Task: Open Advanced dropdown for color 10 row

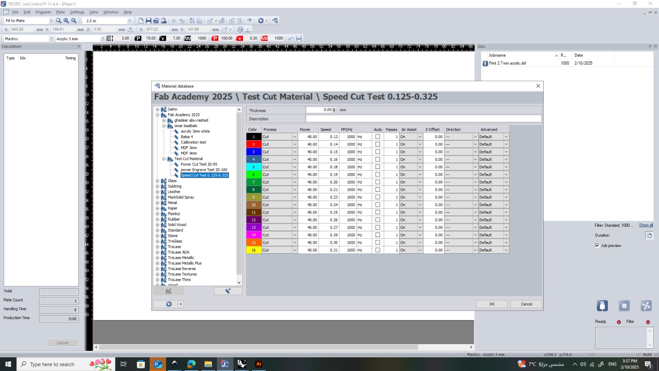Action: (x=506, y=205)
